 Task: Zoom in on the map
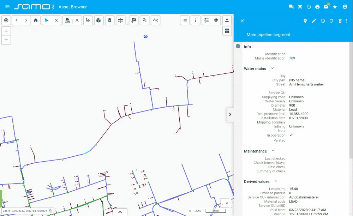tap(6, 31)
